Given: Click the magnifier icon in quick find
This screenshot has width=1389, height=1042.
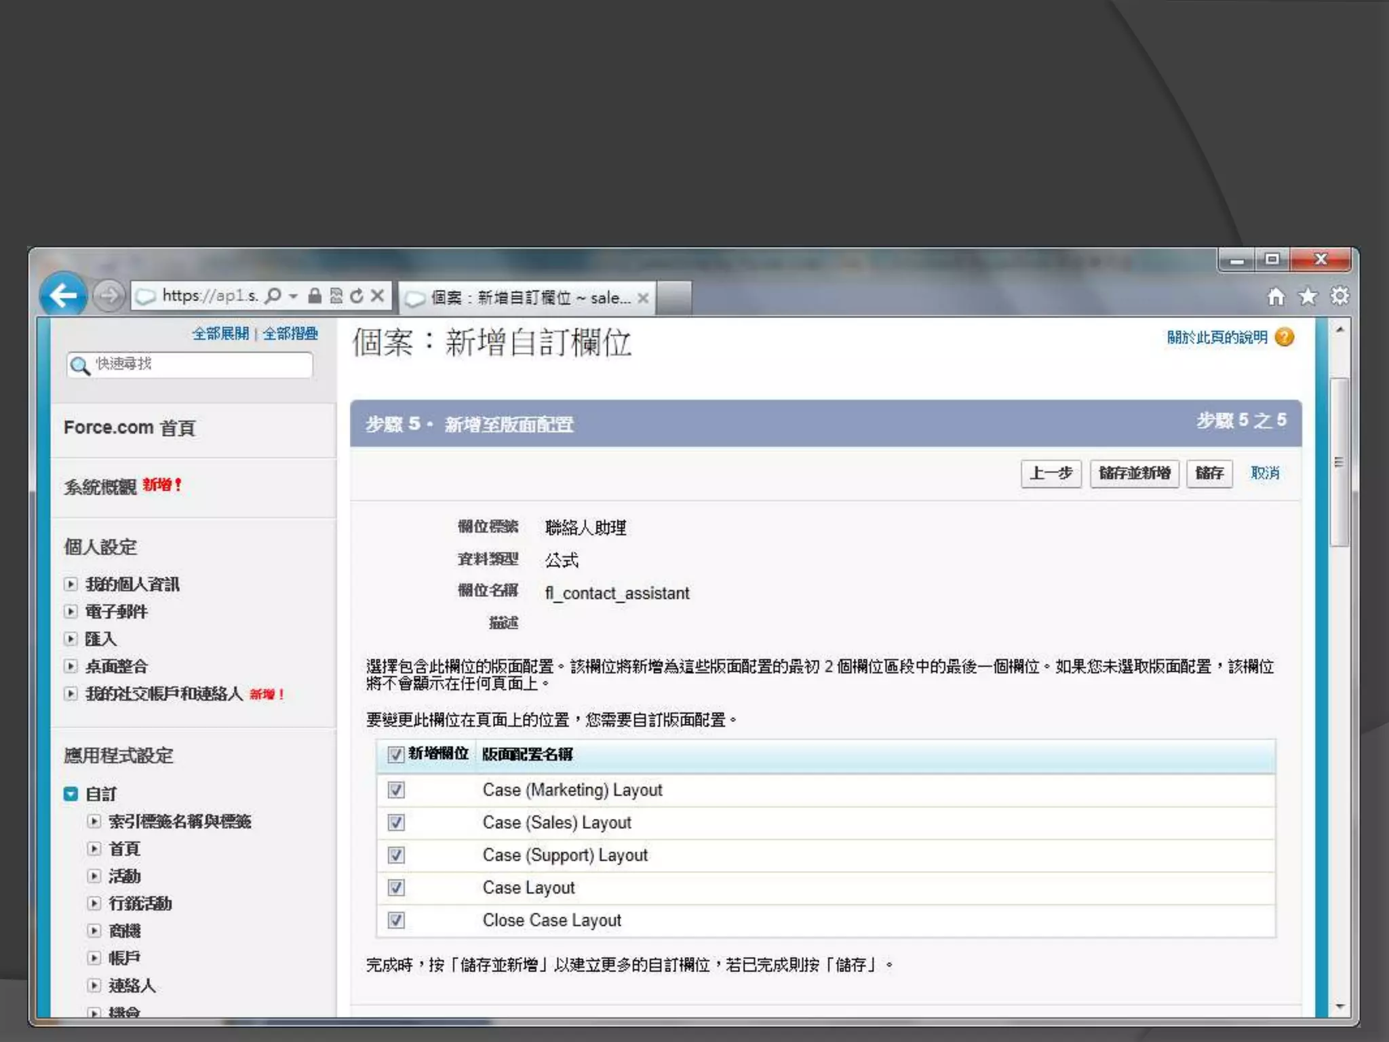Looking at the screenshot, I should click(80, 366).
